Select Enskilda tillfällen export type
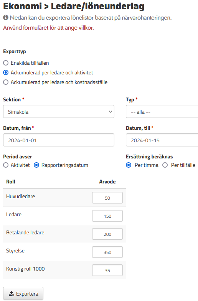198x301 pixels. (x=6, y=63)
